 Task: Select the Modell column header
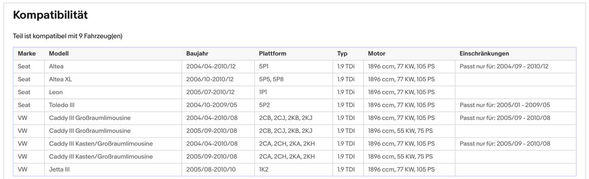[x=59, y=54]
